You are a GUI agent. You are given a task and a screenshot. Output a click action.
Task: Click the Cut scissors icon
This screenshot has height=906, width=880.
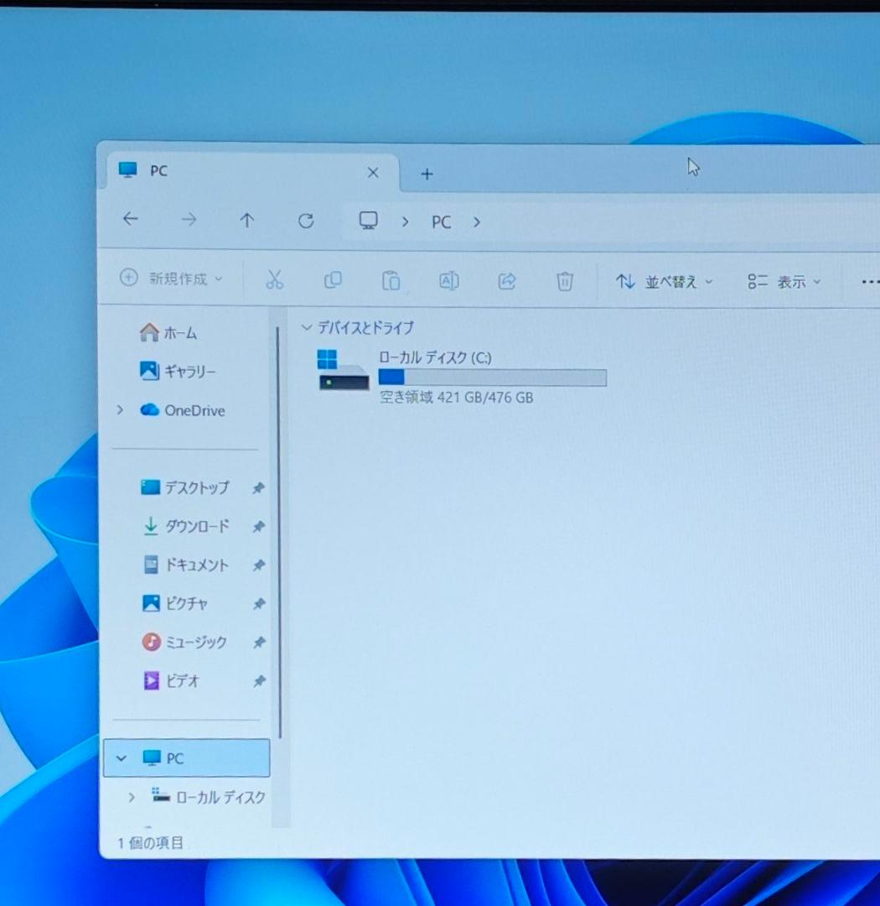pos(274,280)
